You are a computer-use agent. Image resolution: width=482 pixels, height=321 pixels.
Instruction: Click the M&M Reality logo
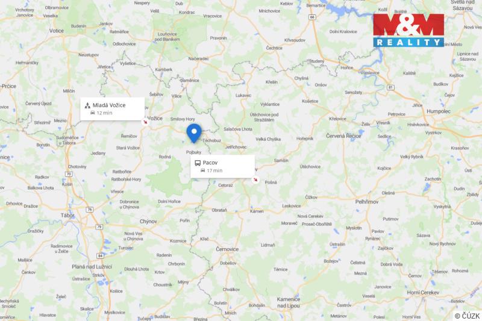[408, 30]
